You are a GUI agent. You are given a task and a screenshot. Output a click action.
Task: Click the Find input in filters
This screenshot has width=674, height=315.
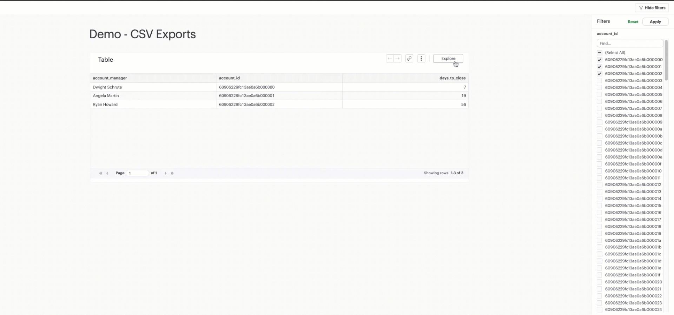tap(629, 43)
